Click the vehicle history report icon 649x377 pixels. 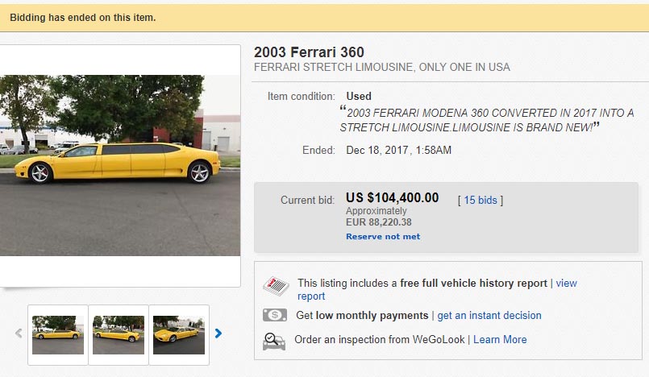click(275, 286)
